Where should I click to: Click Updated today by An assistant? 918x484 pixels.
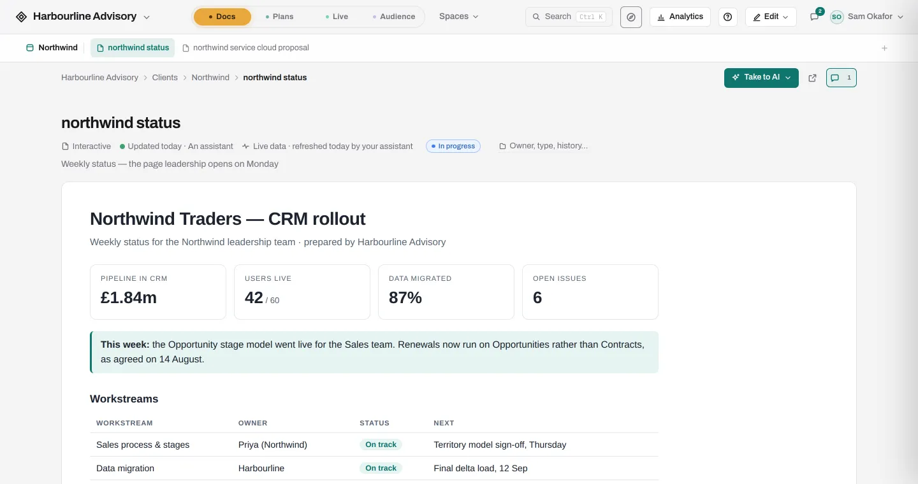[176, 146]
